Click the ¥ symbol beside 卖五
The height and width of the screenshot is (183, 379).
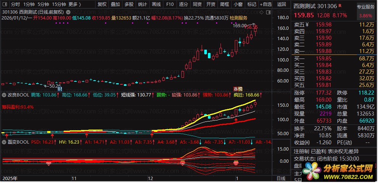click(307, 24)
